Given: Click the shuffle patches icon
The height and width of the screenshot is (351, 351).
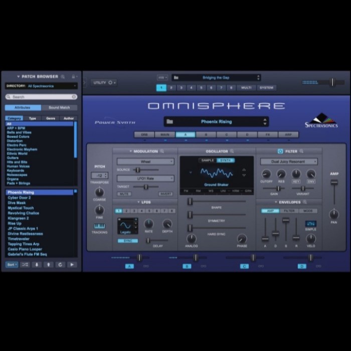Looking at the screenshot, I should (25, 265).
